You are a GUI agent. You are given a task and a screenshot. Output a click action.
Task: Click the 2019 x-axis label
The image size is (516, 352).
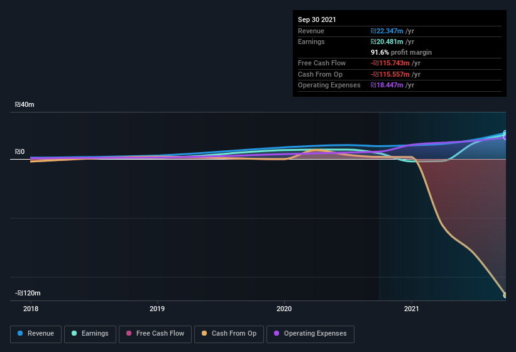157,309
